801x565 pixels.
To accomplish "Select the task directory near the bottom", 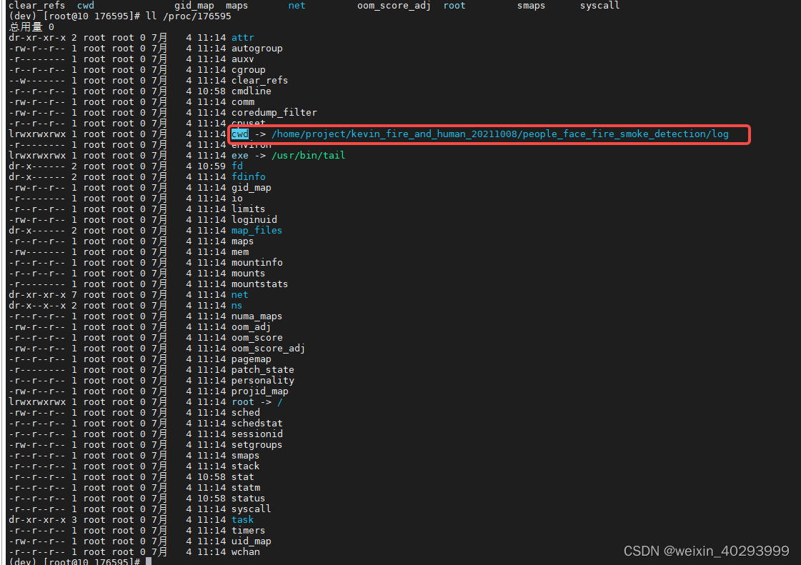I will 242,519.
